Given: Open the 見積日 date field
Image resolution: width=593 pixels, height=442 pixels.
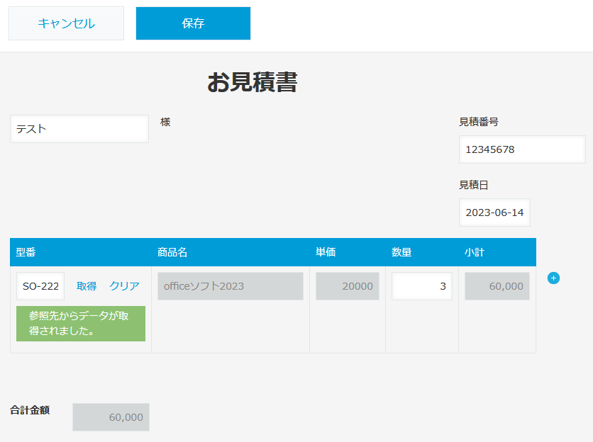Looking at the screenshot, I should pos(494,212).
